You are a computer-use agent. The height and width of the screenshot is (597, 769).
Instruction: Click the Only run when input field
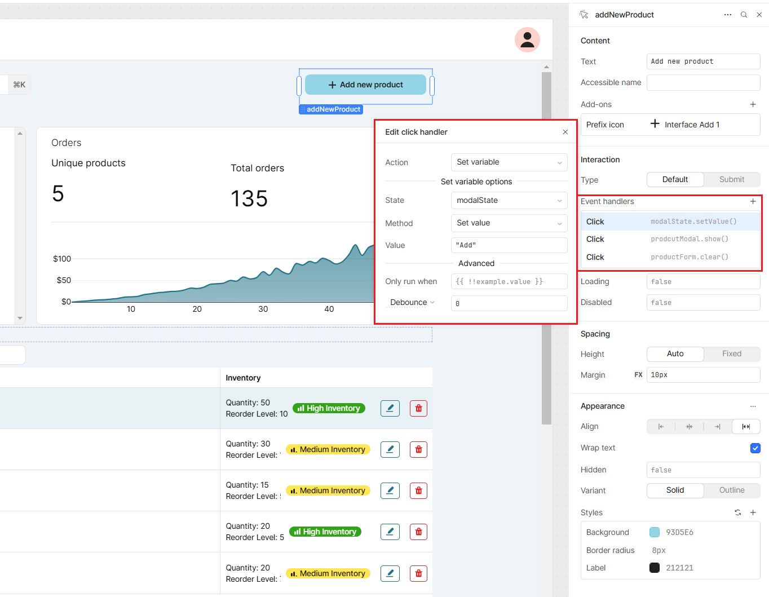tap(509, 281)
